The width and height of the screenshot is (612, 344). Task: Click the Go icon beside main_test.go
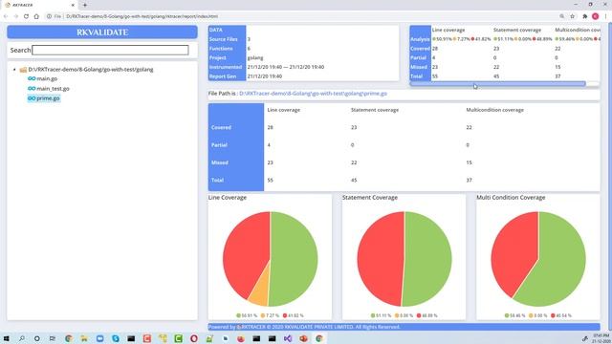(x=32, y=89)
